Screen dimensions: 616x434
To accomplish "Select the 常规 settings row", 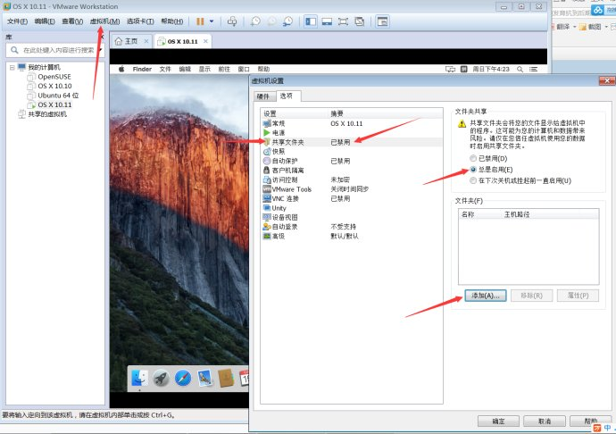I will point(352,123).
